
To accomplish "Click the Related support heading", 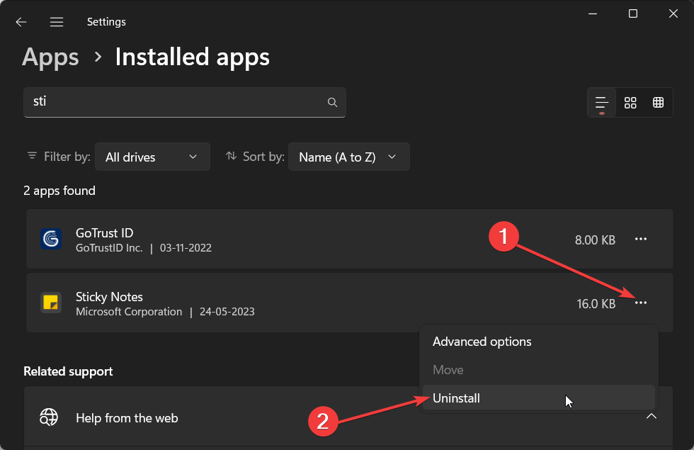I will click(x=68, y=371).
